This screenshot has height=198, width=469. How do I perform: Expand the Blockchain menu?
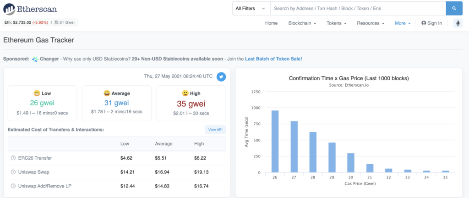tap(302, 23)
